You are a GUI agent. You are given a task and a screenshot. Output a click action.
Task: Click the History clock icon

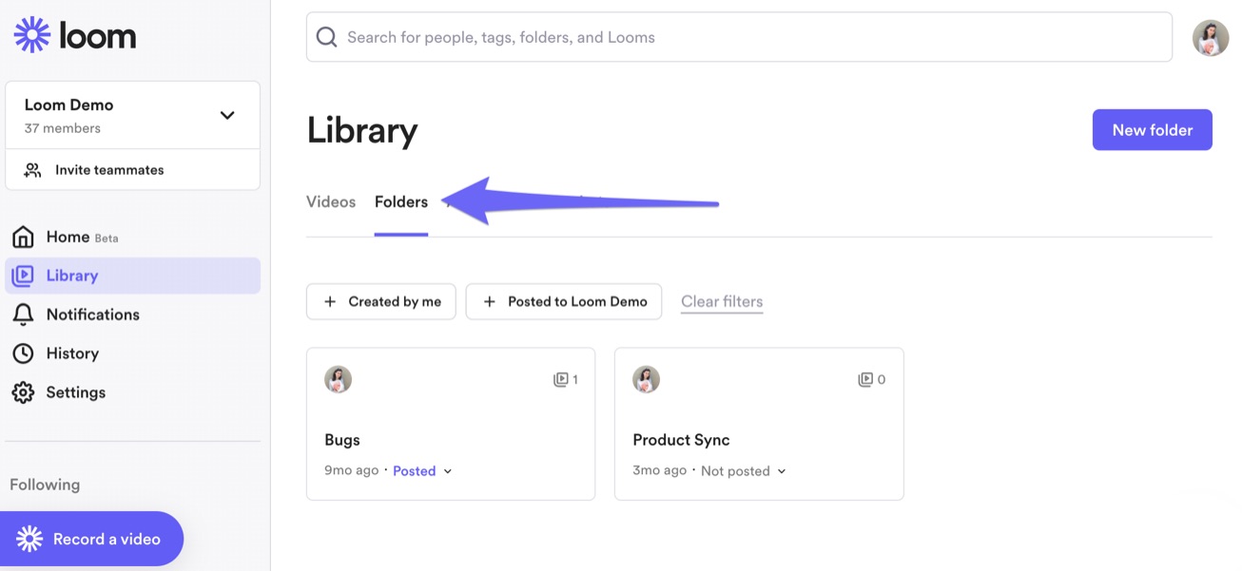(23, 353)
